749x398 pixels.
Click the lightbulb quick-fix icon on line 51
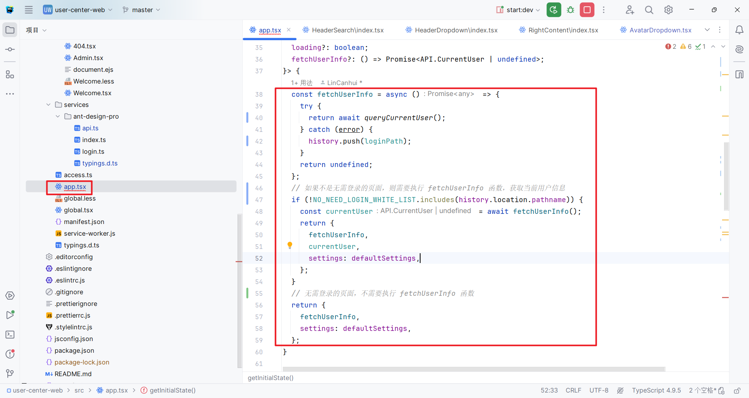[x=290, y=245]
